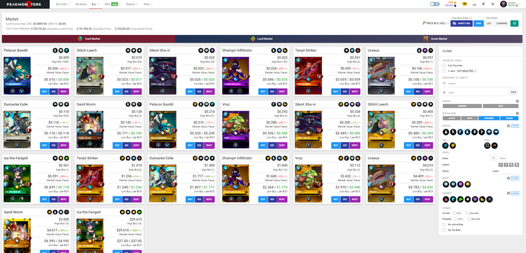Screen dimensions: 526x253
Task: Click the info icon beside Format
Action: pyautogui.click(x=517, y=101)
